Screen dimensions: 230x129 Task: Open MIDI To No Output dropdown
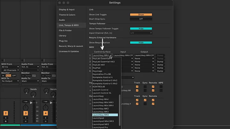point(10,81)
